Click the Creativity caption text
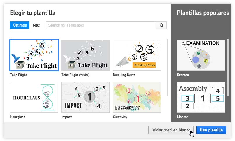Viewport: 235px width, 141px height. (120, 117)
